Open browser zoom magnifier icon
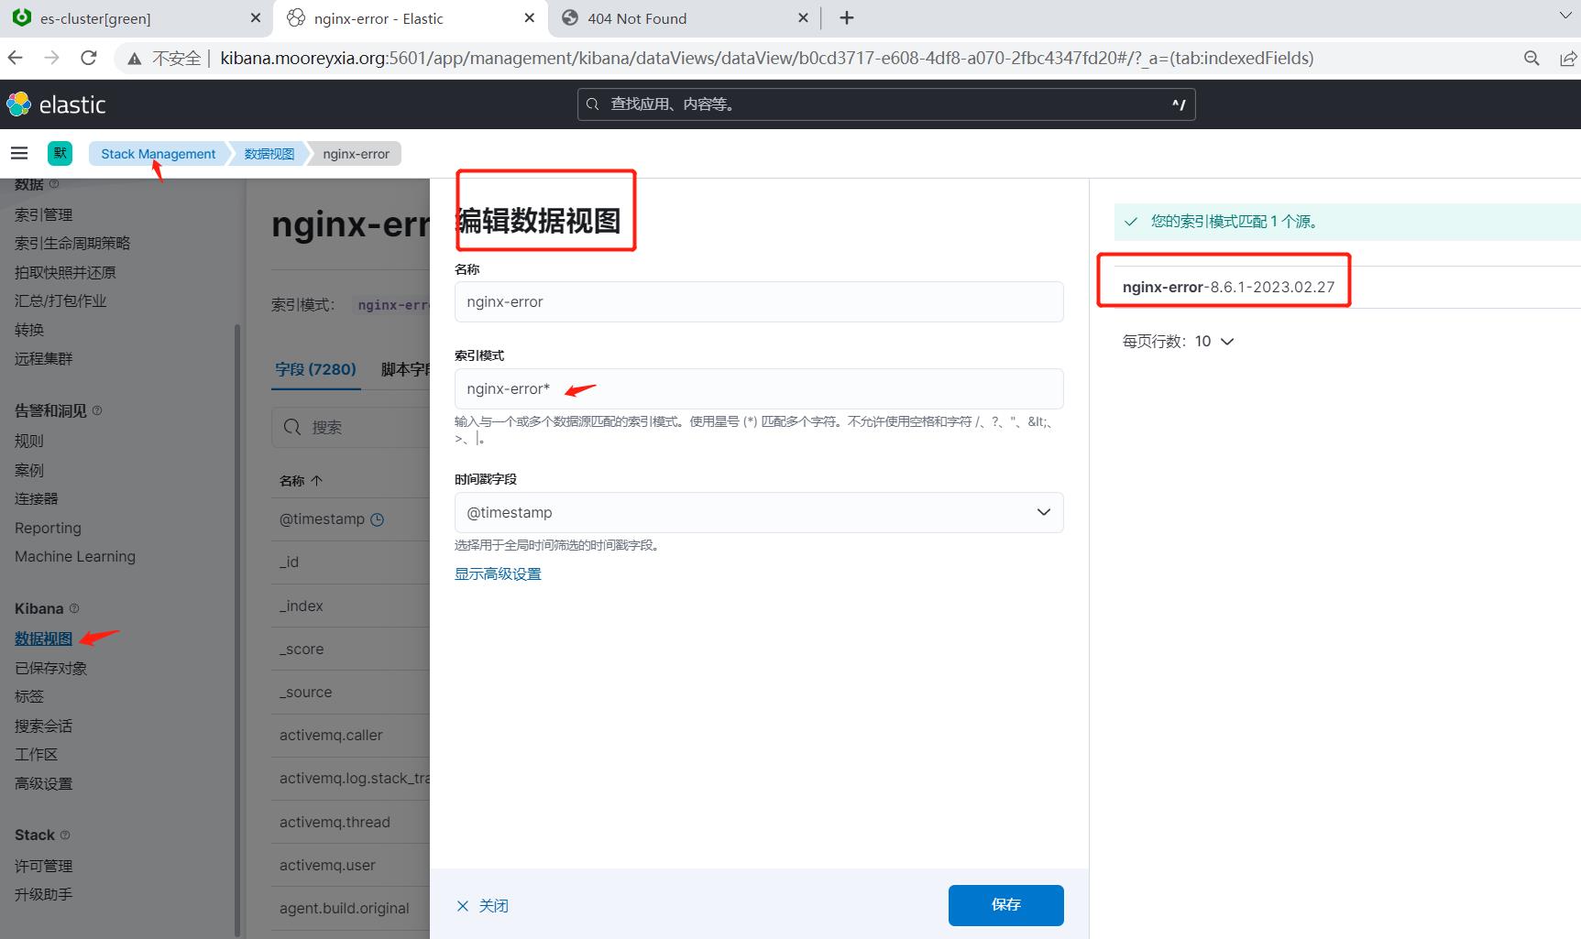1581x939 pixels. (x=1532, y=59)
